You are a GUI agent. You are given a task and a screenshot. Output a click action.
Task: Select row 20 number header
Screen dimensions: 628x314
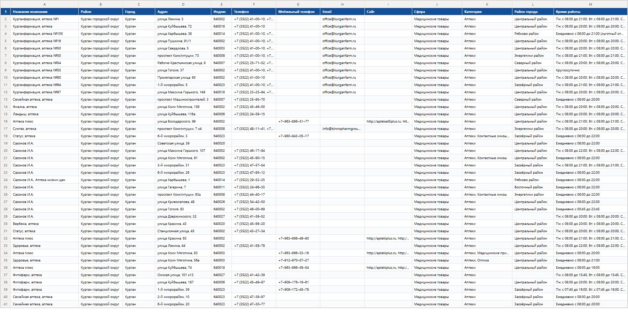[x=6, y=151]
